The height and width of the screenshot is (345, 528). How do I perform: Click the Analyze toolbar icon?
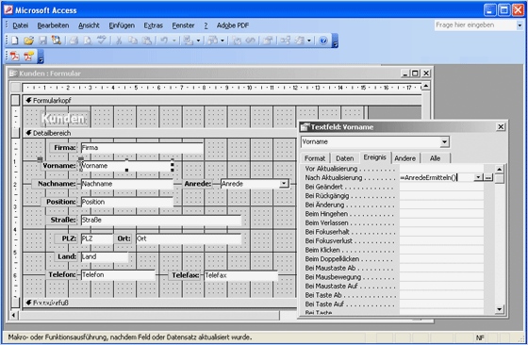pyautogui.click(x=213, y=41)
